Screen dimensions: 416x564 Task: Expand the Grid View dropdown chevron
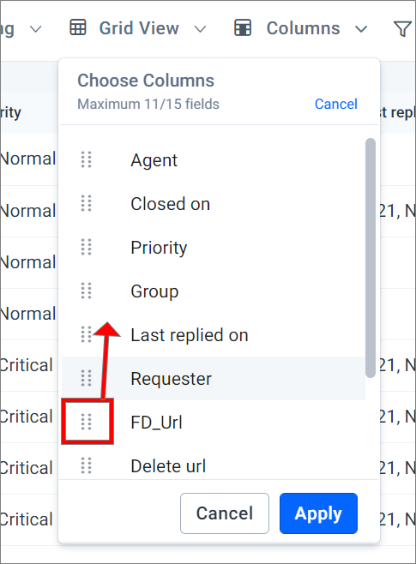200,29
